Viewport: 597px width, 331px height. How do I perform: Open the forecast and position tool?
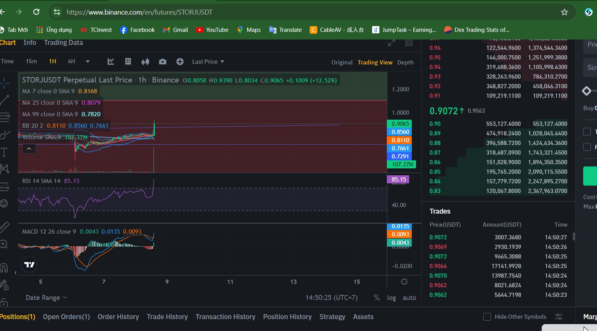point(4,186)
